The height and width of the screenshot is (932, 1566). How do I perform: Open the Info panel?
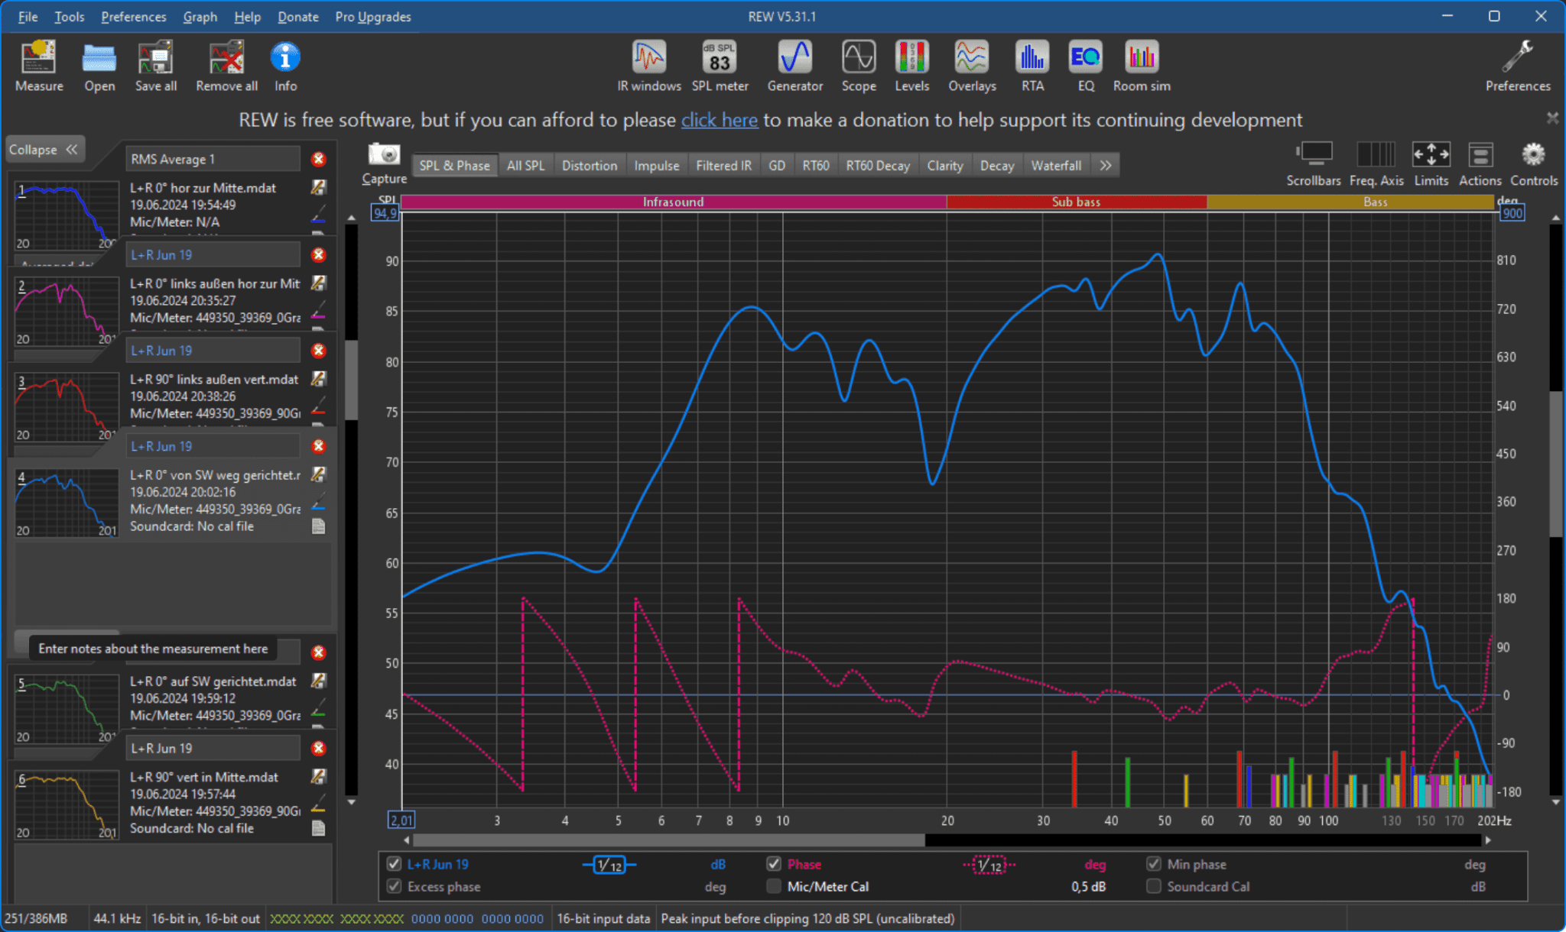(285, 66)
